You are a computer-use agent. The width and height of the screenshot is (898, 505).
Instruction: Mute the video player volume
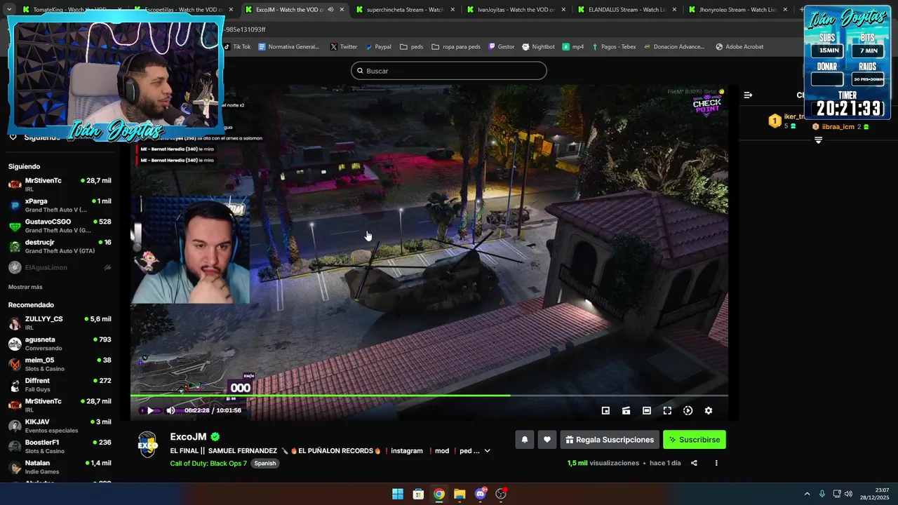click(x=170, y=410)
